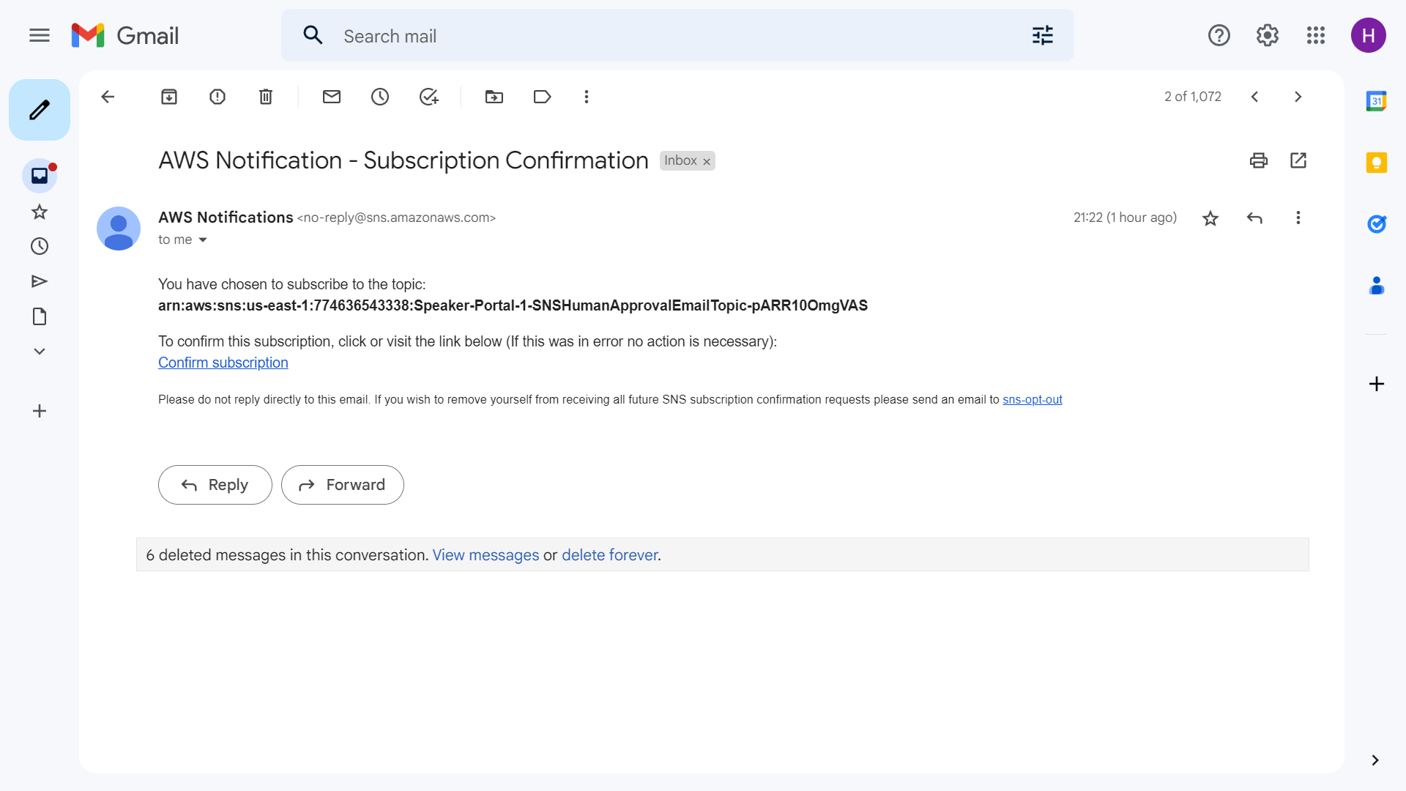Click the Confirm subscription link

tap(223, 363)
